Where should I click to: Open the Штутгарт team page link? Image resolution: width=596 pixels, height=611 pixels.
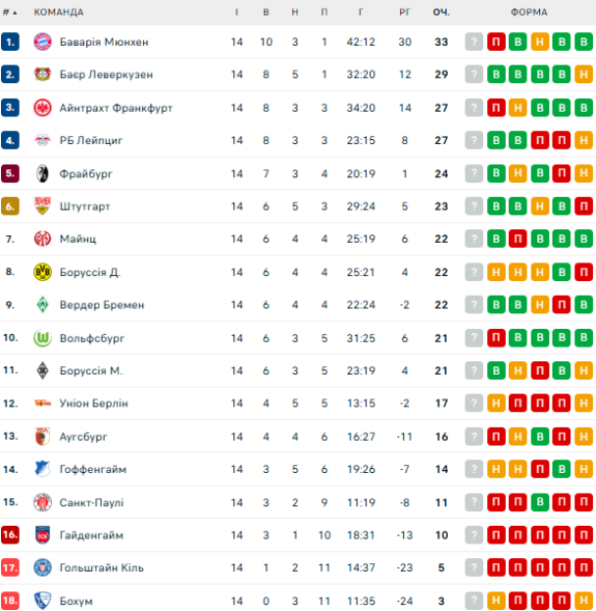coord(84,207)
